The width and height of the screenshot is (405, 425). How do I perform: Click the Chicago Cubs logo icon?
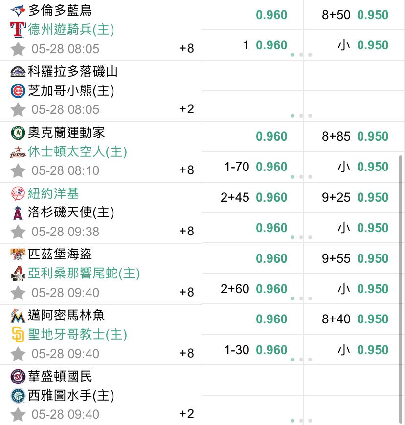(18, 90)
